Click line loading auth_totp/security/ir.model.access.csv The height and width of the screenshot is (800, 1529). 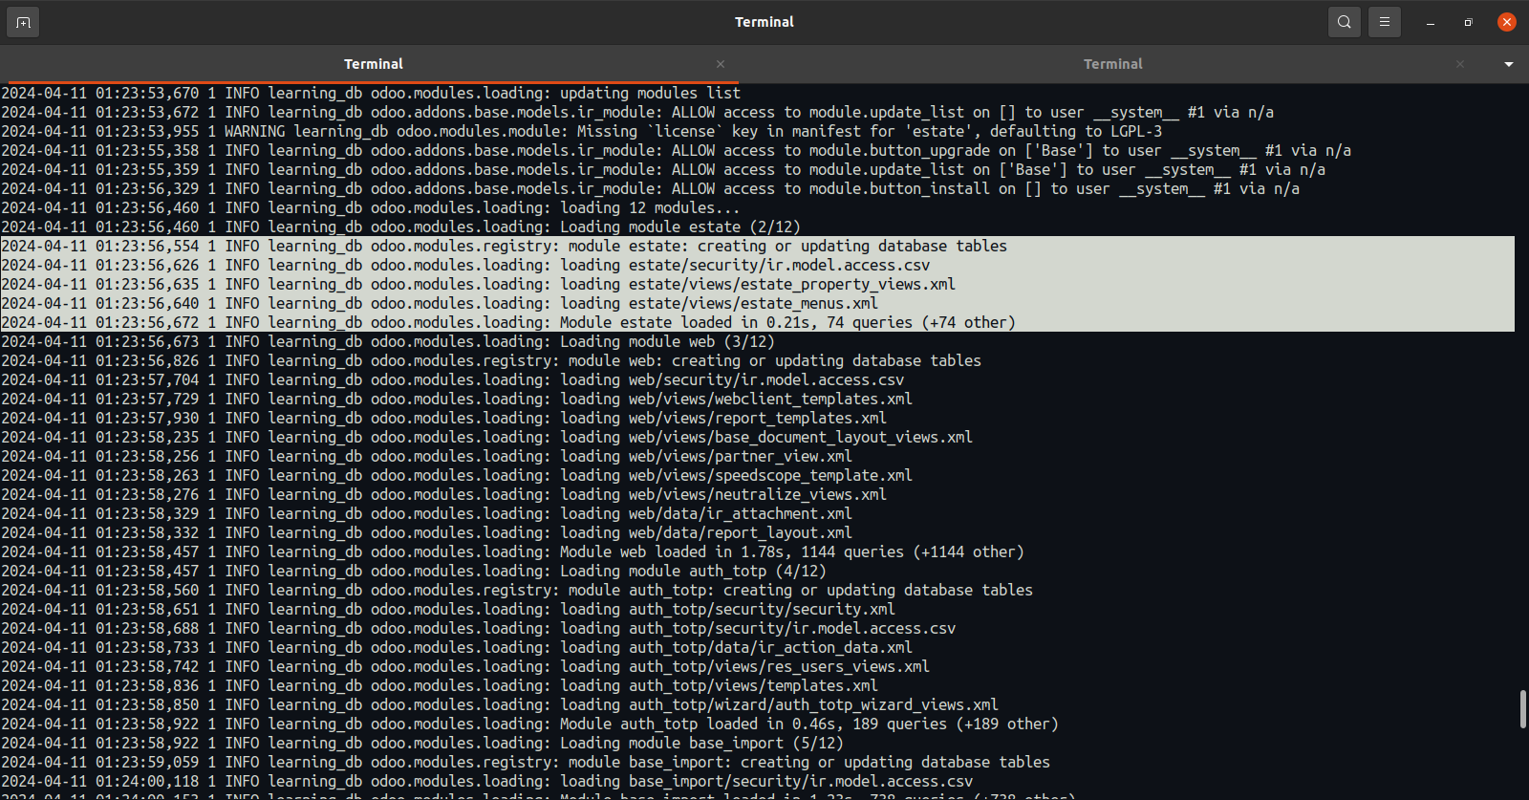tap(479, 628)
